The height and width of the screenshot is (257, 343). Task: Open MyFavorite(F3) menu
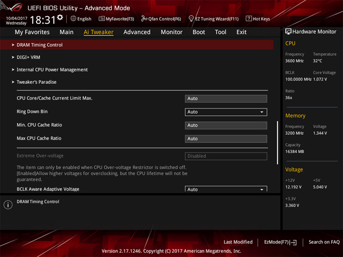[116, 19]
